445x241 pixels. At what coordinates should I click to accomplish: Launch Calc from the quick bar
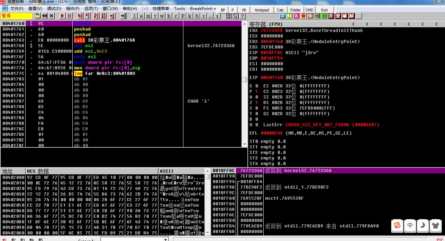tap(281, 10)
